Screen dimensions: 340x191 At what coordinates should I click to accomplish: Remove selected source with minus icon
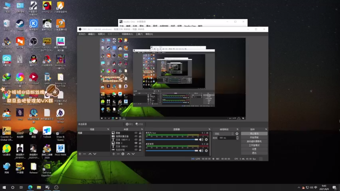tap(118, 154)
